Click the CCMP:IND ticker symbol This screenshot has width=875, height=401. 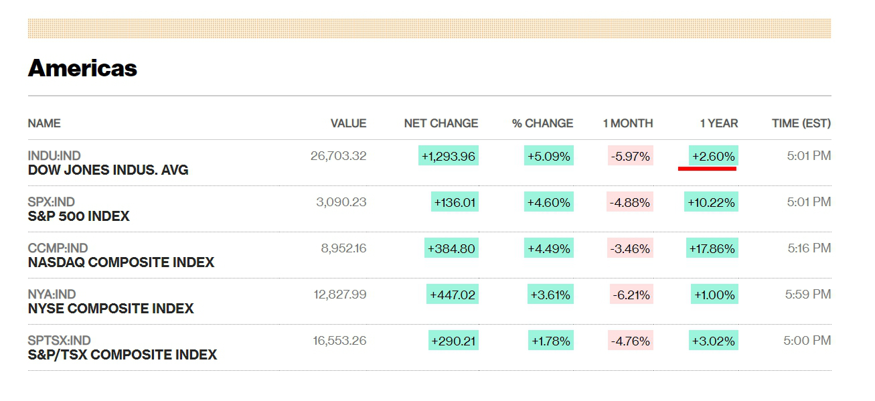(58, 248)
